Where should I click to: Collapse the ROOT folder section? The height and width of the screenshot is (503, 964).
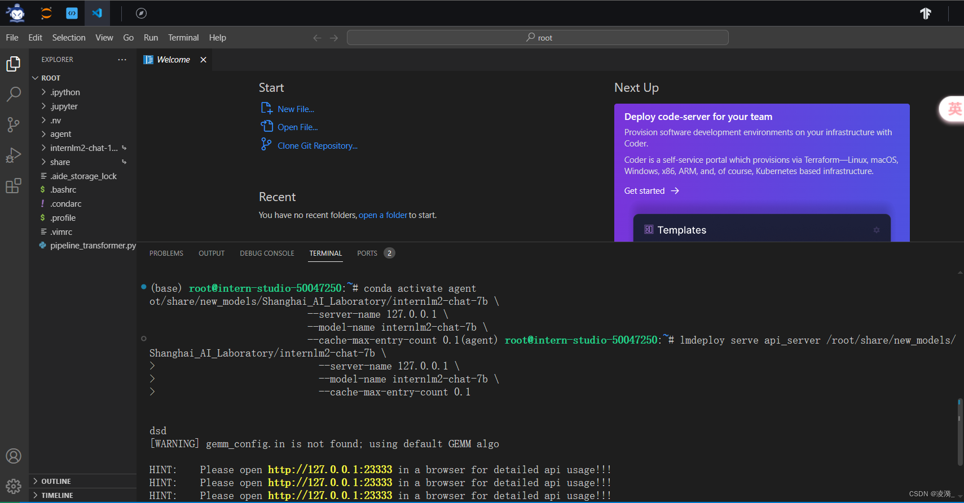[36, 78]
